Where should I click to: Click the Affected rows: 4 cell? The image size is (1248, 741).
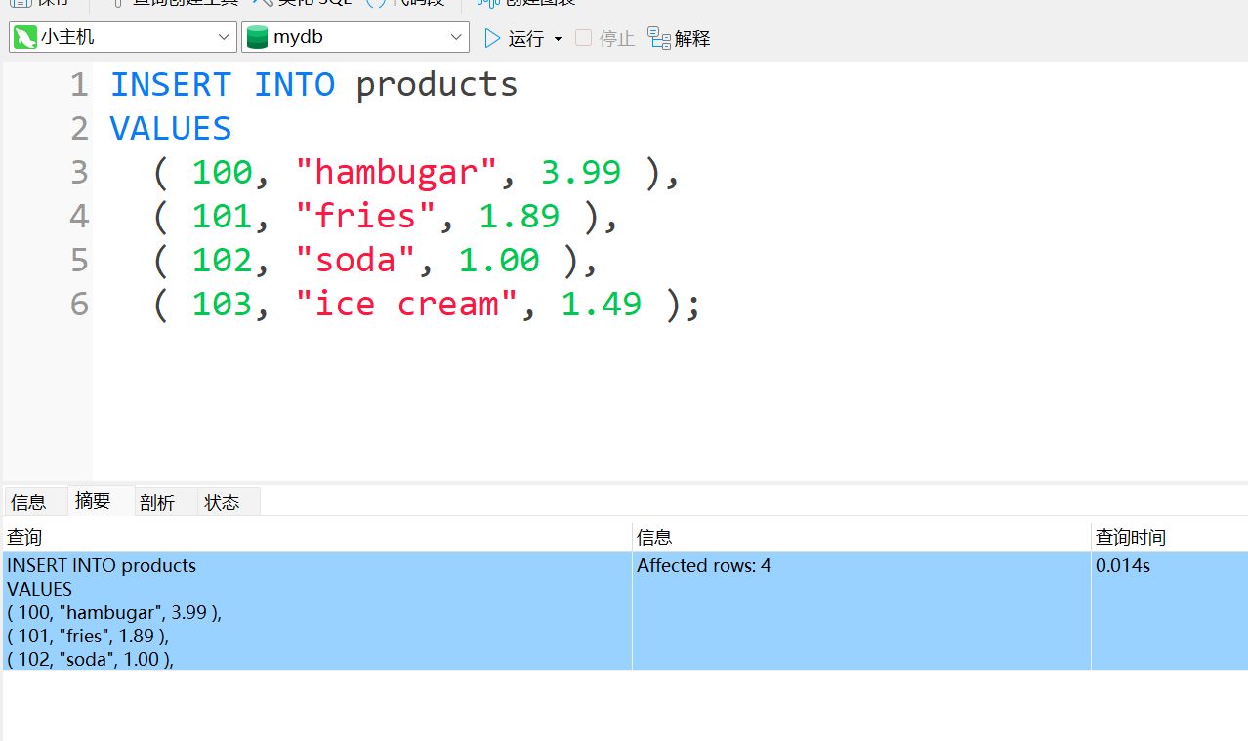coord(703,566)
